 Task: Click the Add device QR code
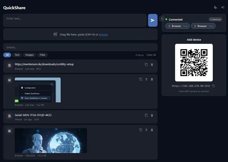tap(194, 63)
